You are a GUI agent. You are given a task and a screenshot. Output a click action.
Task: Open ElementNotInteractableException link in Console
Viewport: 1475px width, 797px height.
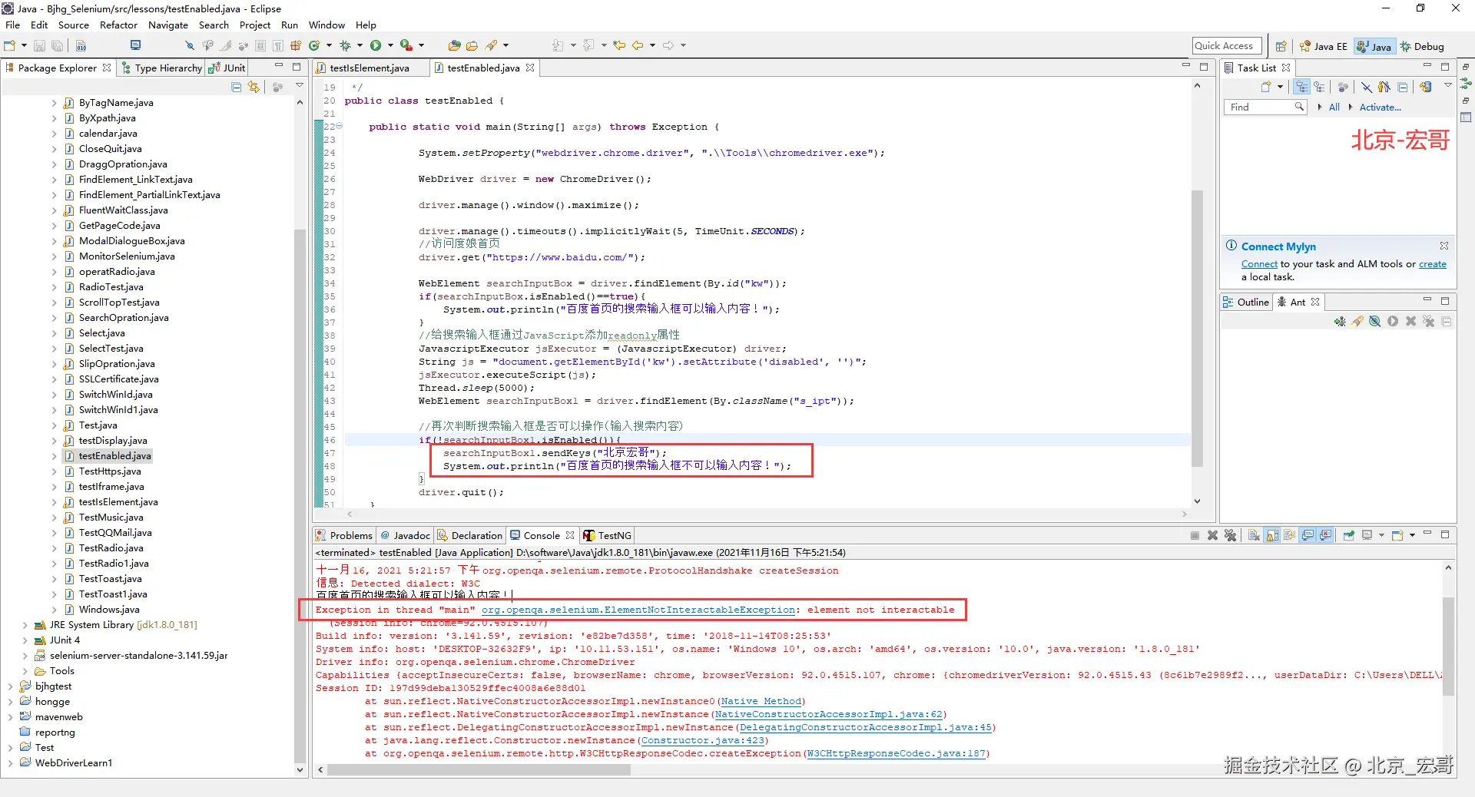tap(638, 610)
